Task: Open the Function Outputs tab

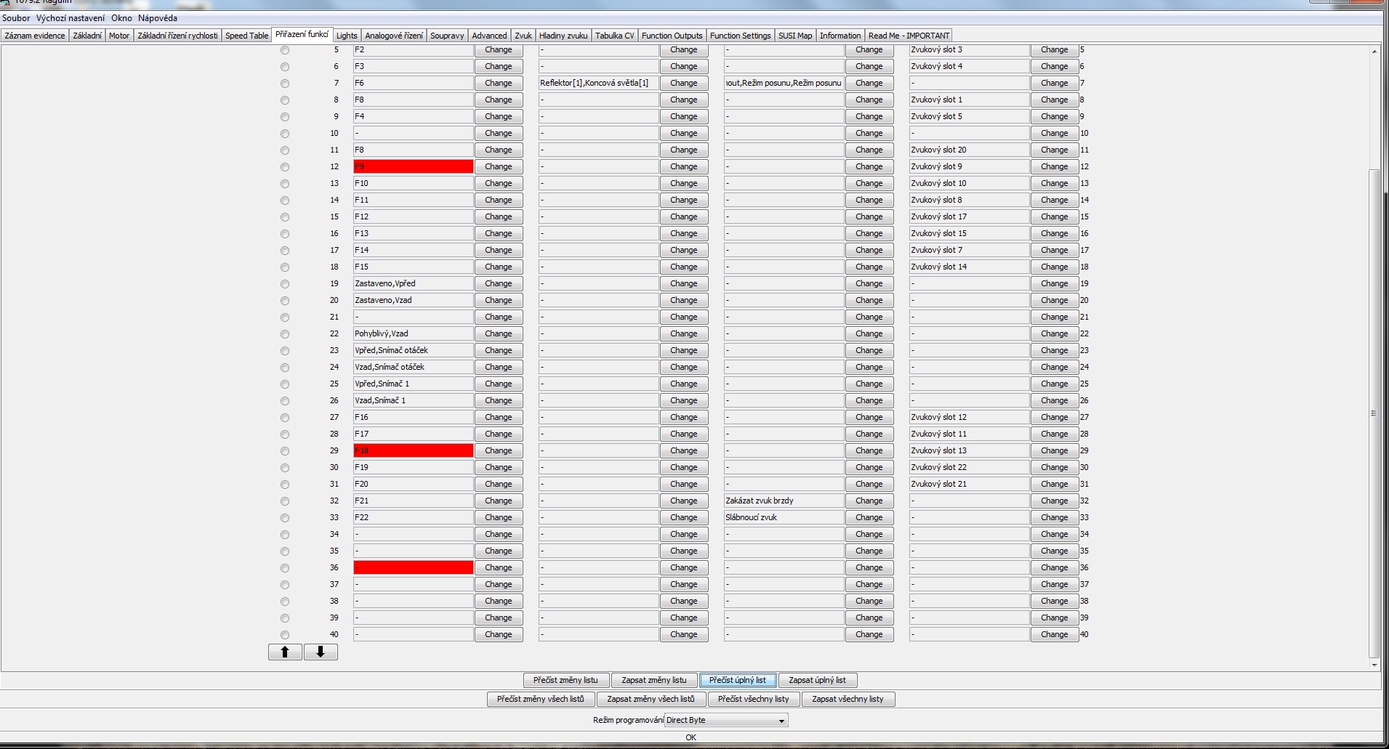Action: pyautogui.click(x=672, y=36)
